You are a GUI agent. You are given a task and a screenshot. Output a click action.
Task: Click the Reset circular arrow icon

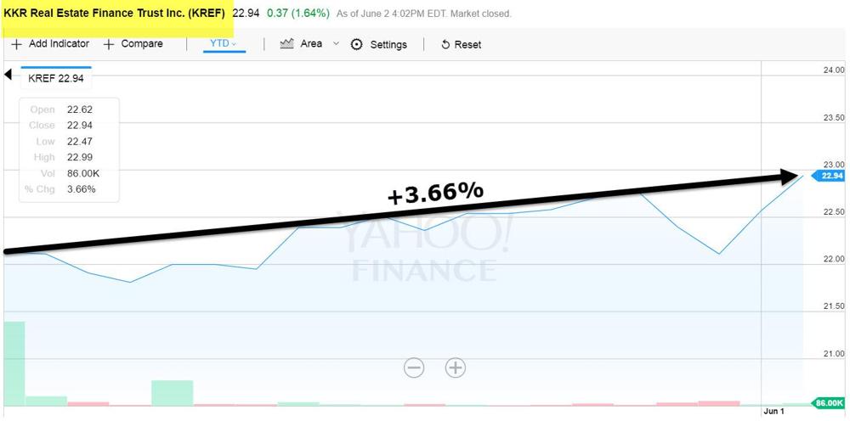click(445, 44)
